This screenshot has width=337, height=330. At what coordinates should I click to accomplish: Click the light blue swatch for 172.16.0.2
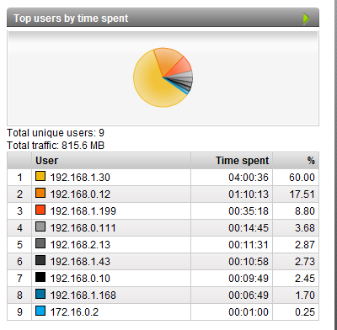tap(40, 311)
